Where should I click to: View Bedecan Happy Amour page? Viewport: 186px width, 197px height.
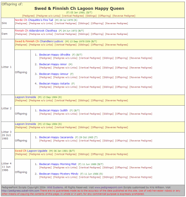tap(54, 74)
